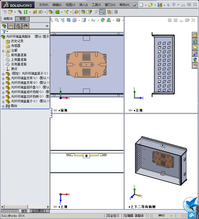Click Show Hidden Components icon
This screenshot has width=199, height=219.
[x=50, y=12]
